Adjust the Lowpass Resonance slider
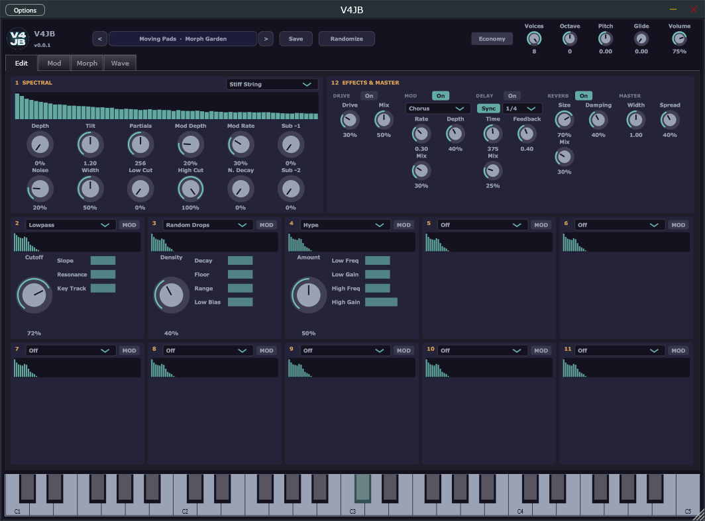The height and width of the screenshot is (521, 705). pyautogui.click(x=103, y=275)
